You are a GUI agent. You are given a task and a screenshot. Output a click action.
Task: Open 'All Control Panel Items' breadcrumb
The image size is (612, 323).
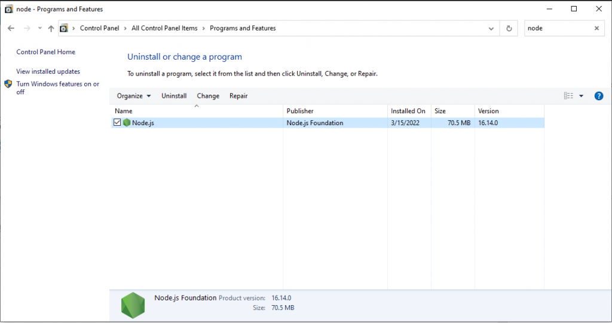[164, 28]
